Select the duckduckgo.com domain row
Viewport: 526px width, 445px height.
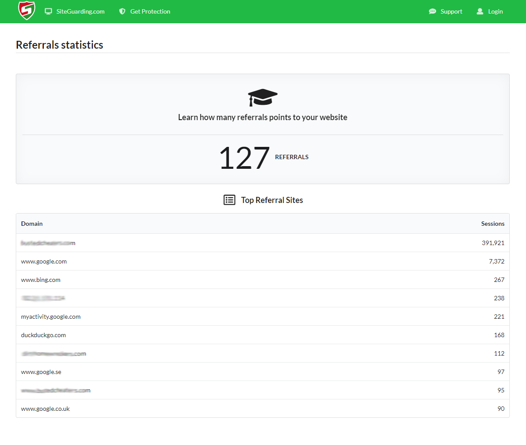pos(263,335)
